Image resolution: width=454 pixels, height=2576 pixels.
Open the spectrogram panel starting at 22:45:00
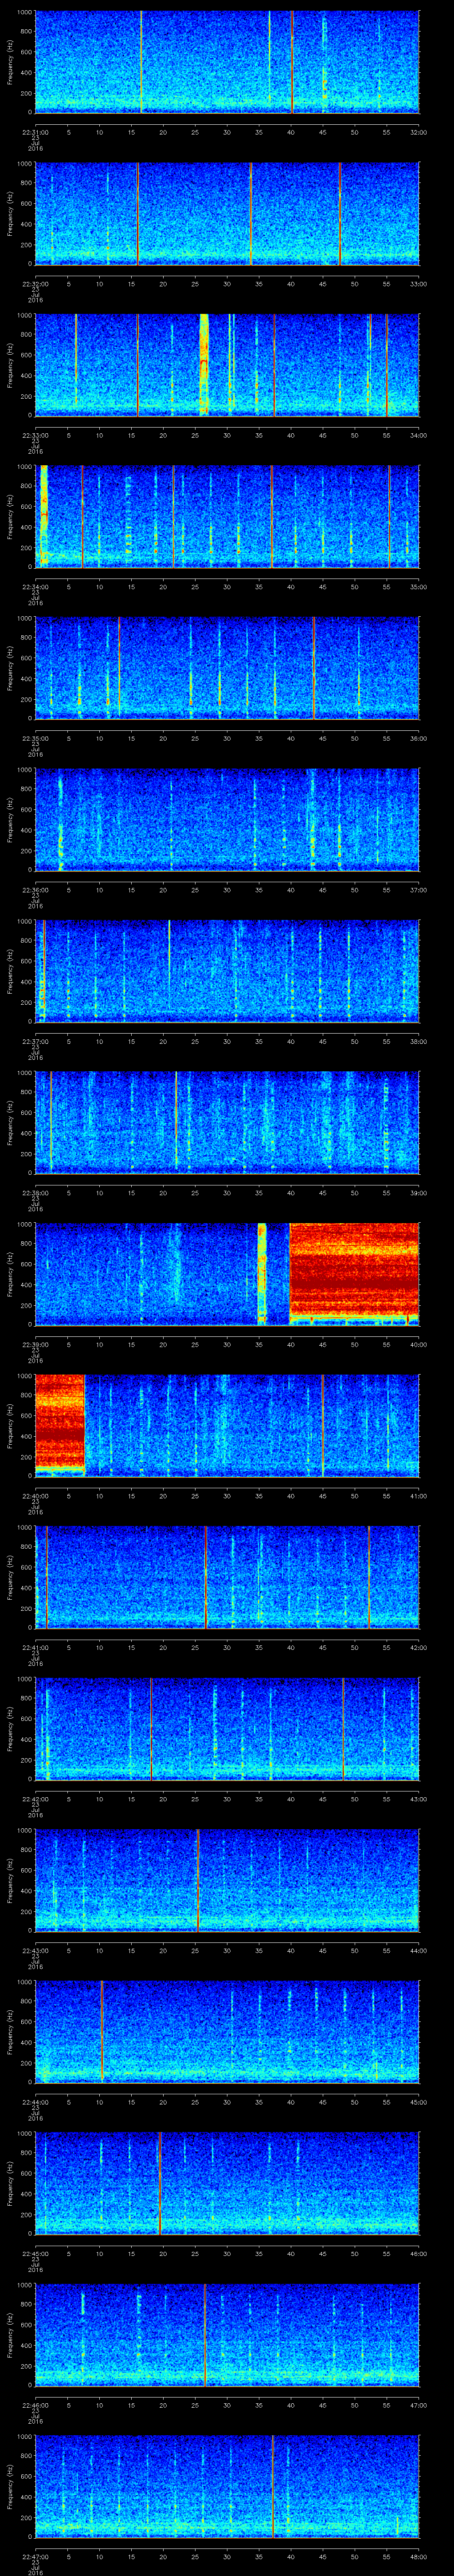[x=227, y=2183]
